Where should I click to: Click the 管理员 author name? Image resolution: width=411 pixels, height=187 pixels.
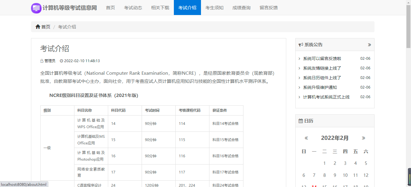coord(50,61)
